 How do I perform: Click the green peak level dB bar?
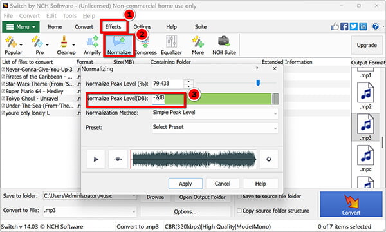[219, 99]
